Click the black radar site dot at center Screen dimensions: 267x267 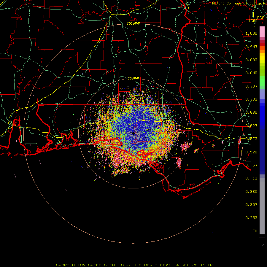(x=133, y=133)
